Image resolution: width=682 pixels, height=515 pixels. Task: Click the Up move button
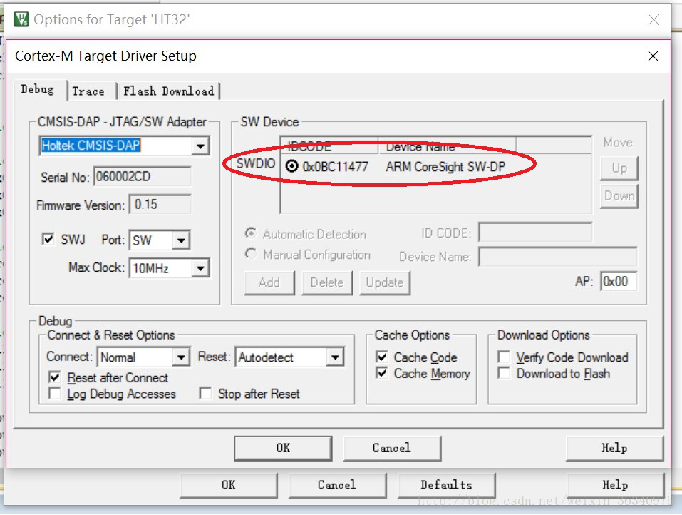619,168
